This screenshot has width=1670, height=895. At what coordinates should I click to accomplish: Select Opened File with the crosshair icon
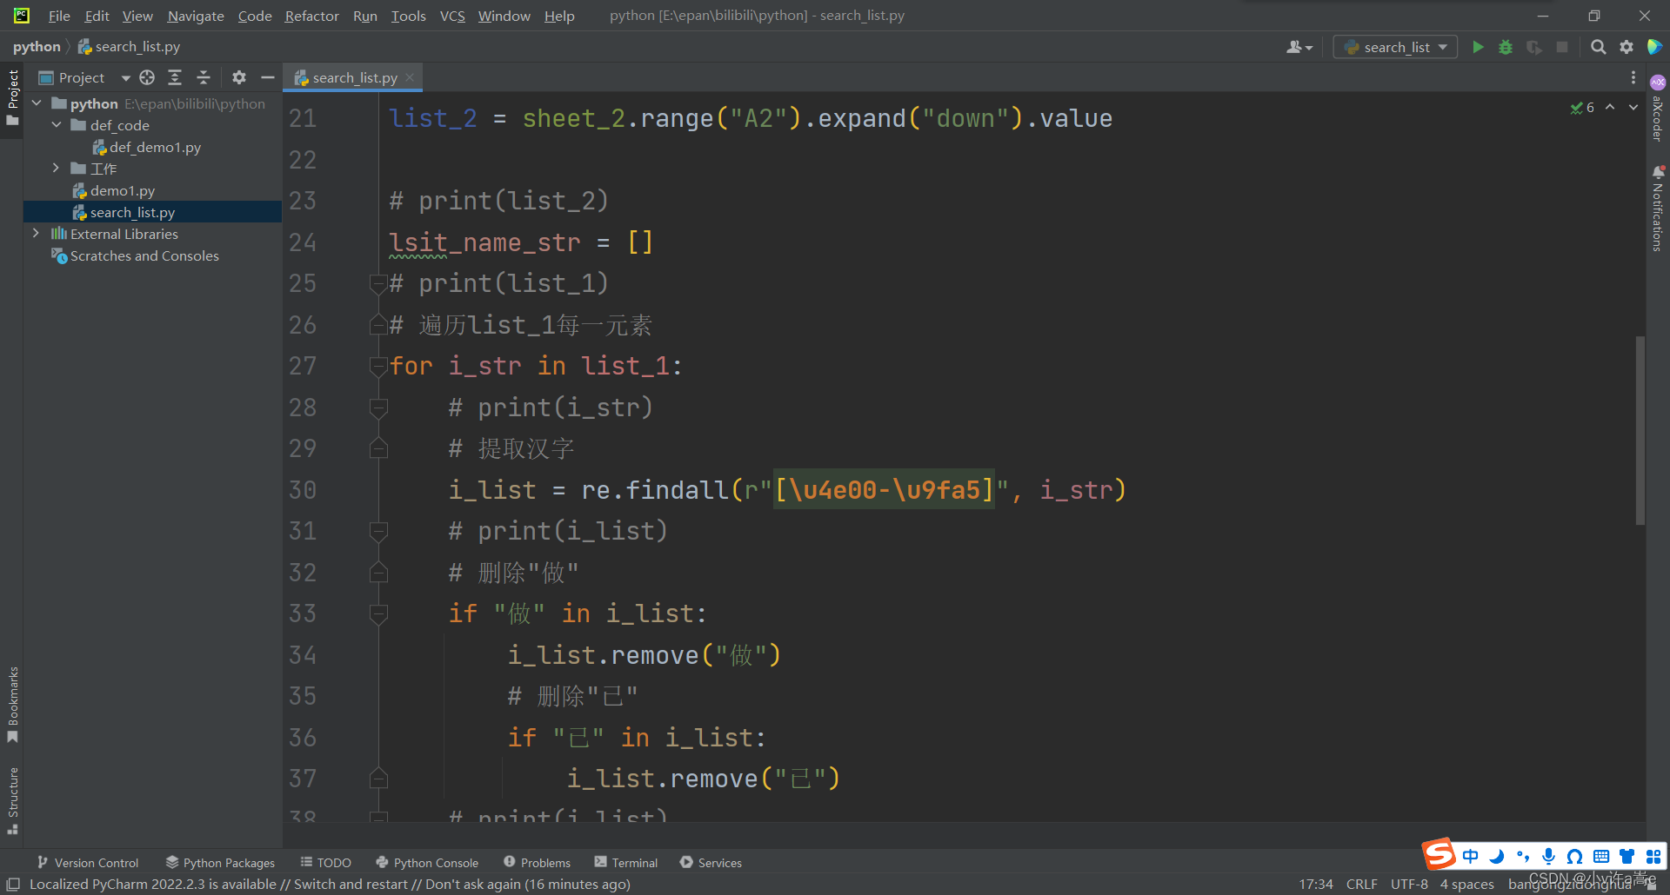pyautogui.click(x=146, y=77)
